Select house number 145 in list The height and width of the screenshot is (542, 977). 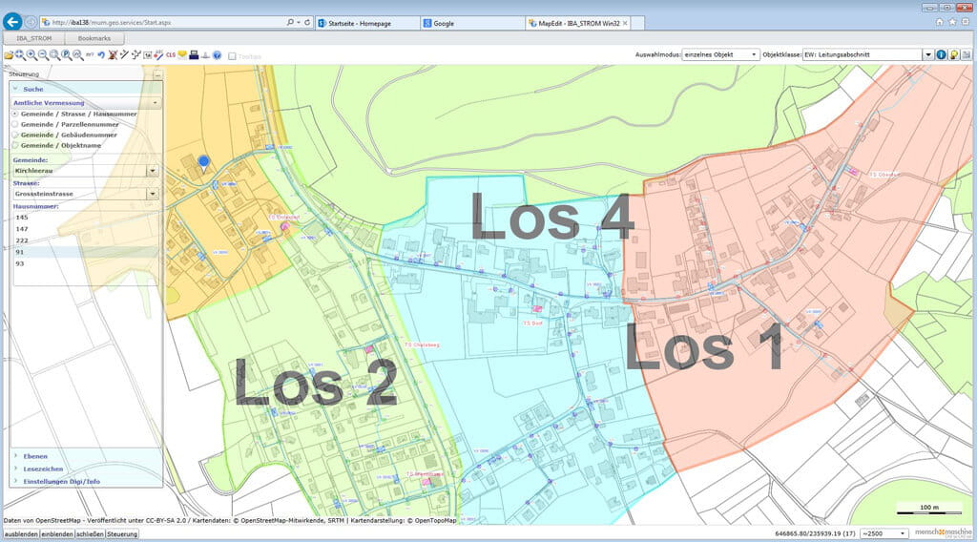[x=22, y=218]
